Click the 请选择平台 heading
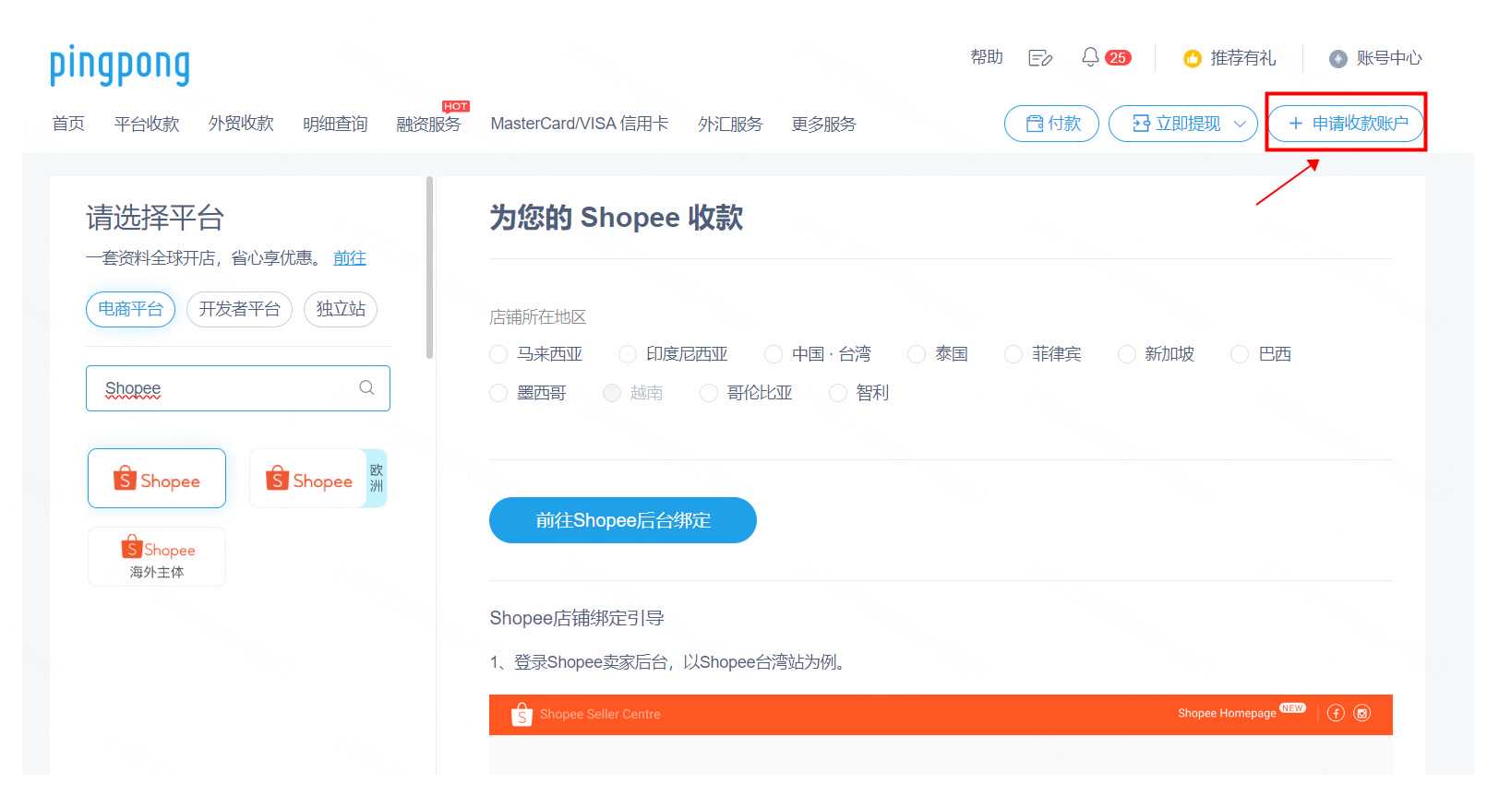The width and height of the screenshot is (1499, 796). pos(155,219)
